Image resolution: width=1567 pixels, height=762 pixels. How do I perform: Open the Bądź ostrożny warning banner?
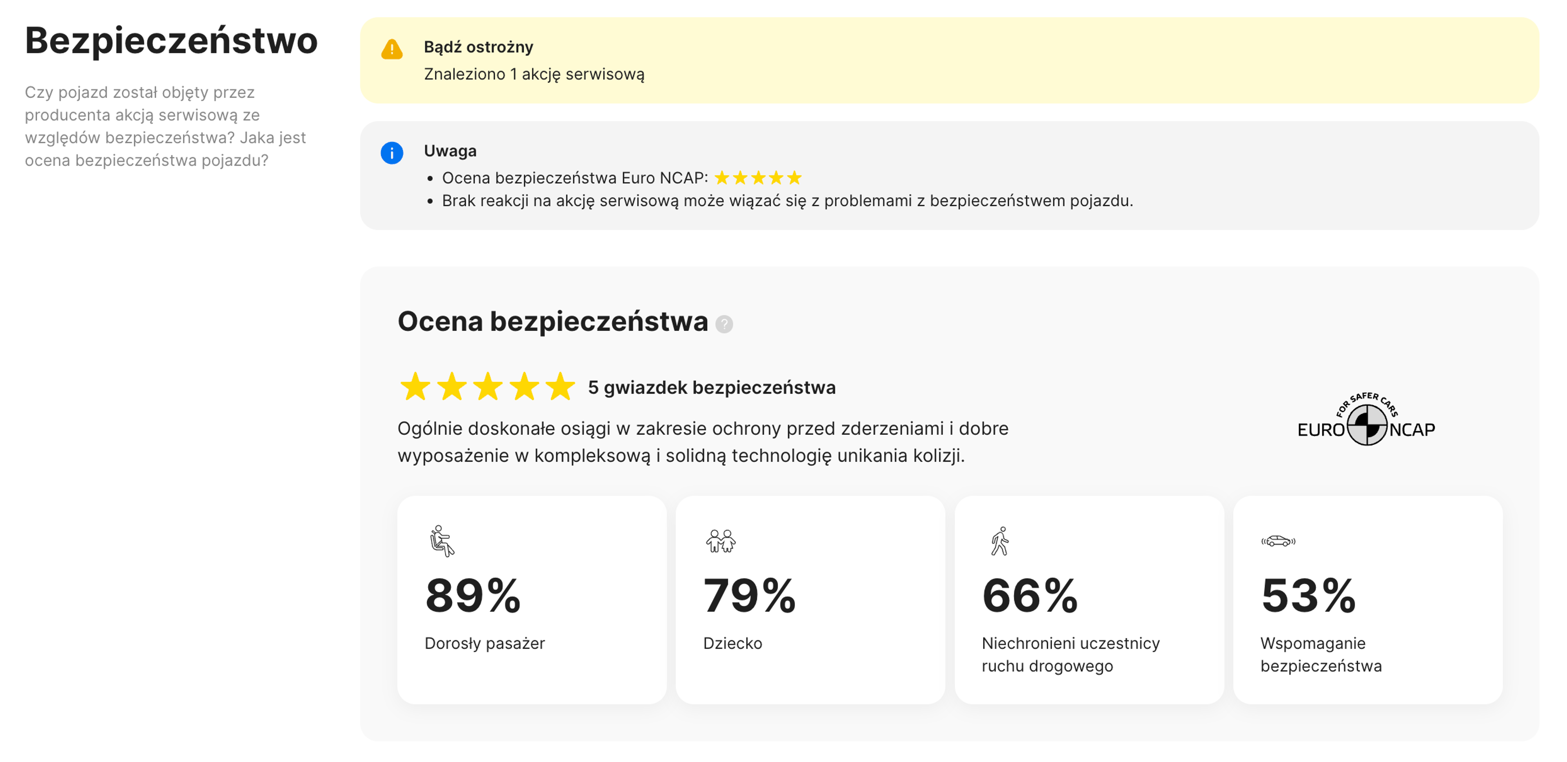pyautogui.click(x=949, y=60)
